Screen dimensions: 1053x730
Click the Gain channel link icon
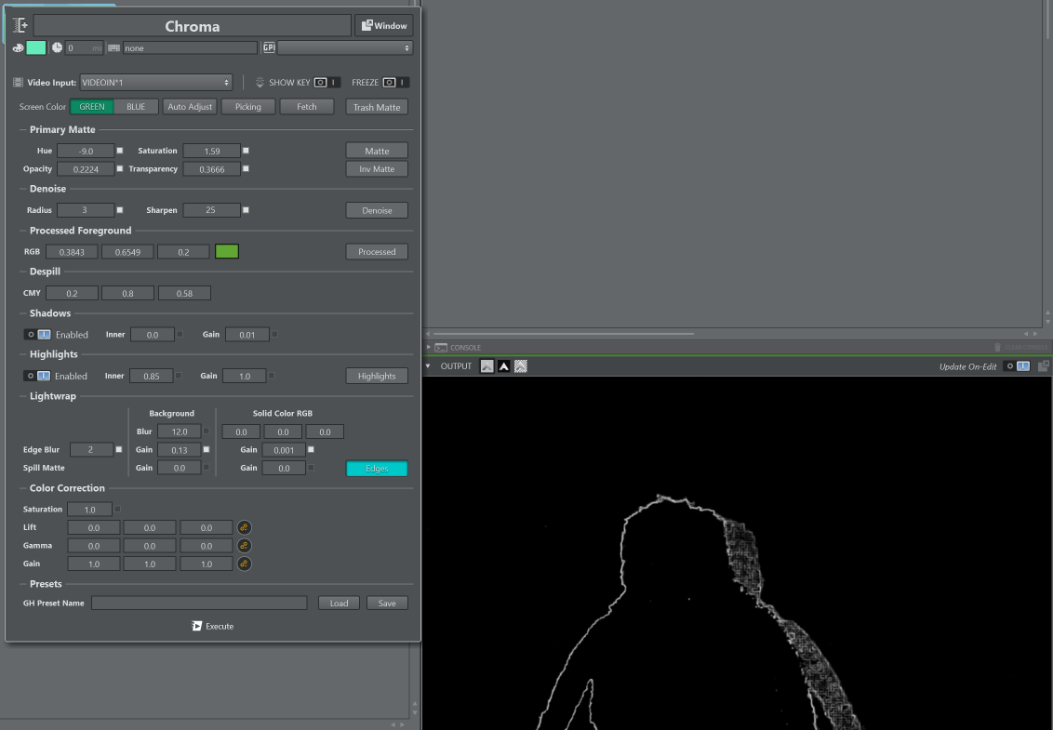(244, 564)
